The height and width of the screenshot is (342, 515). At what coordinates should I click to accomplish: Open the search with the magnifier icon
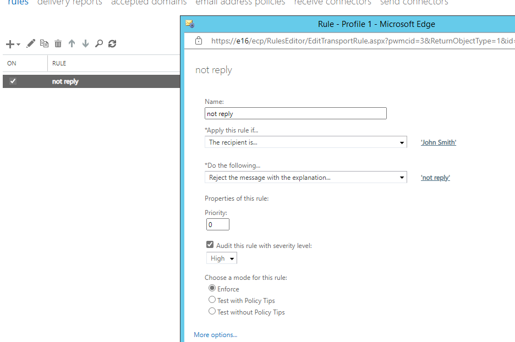point(99,43)
